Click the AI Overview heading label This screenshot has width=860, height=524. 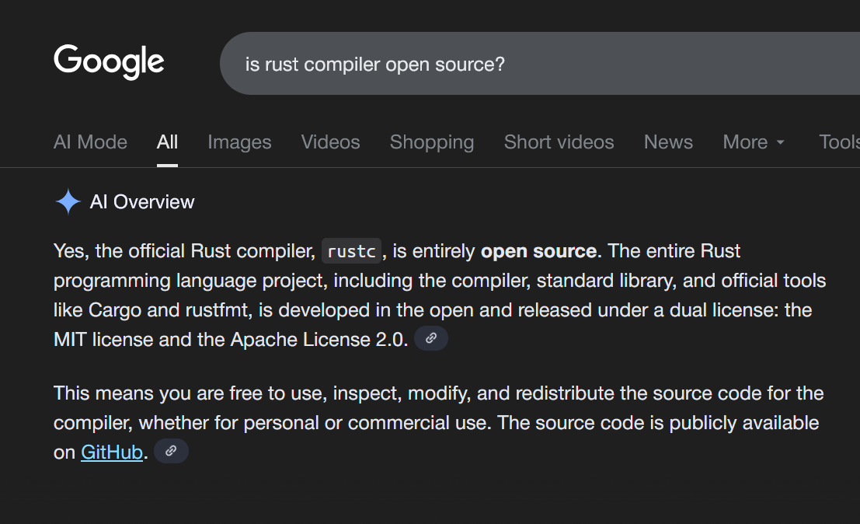[142, 202]
